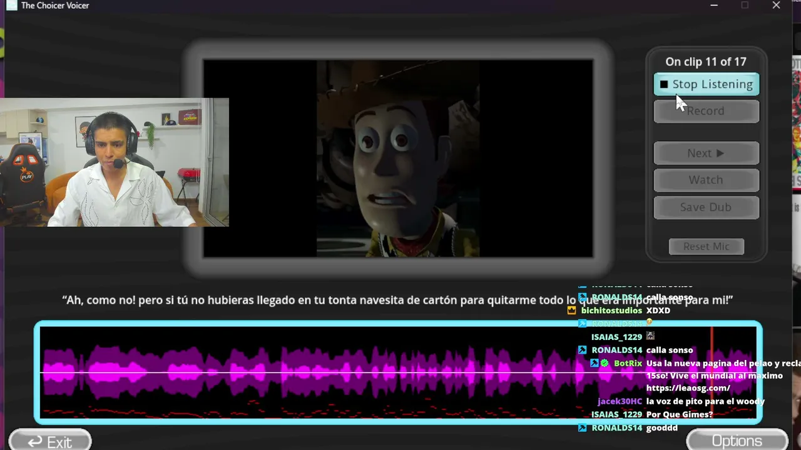The image size is (801, 450).
Task: Leave the screen using the Exit button
Action: point(50,441)
